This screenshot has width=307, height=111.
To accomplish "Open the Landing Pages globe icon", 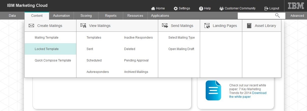I will [207, 26].
